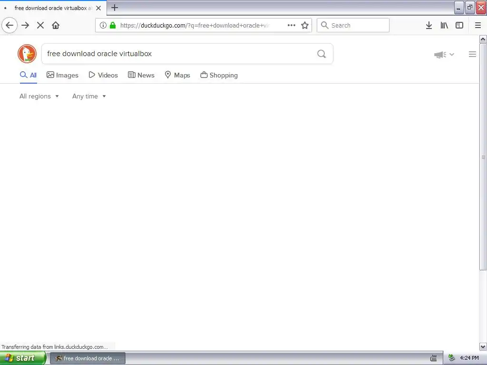Viewport: 487px width, 365px height.
Task: Minimize the Firefox window
Action: point(459,8)
